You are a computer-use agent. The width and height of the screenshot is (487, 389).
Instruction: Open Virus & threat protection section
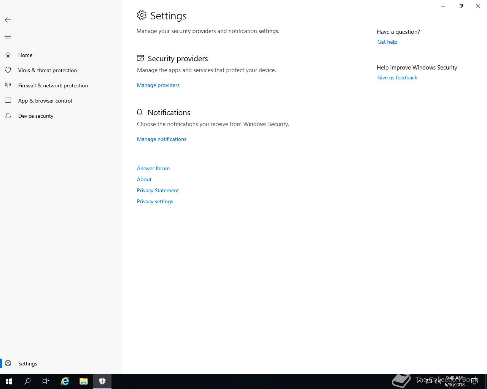(x=61, y=70)
